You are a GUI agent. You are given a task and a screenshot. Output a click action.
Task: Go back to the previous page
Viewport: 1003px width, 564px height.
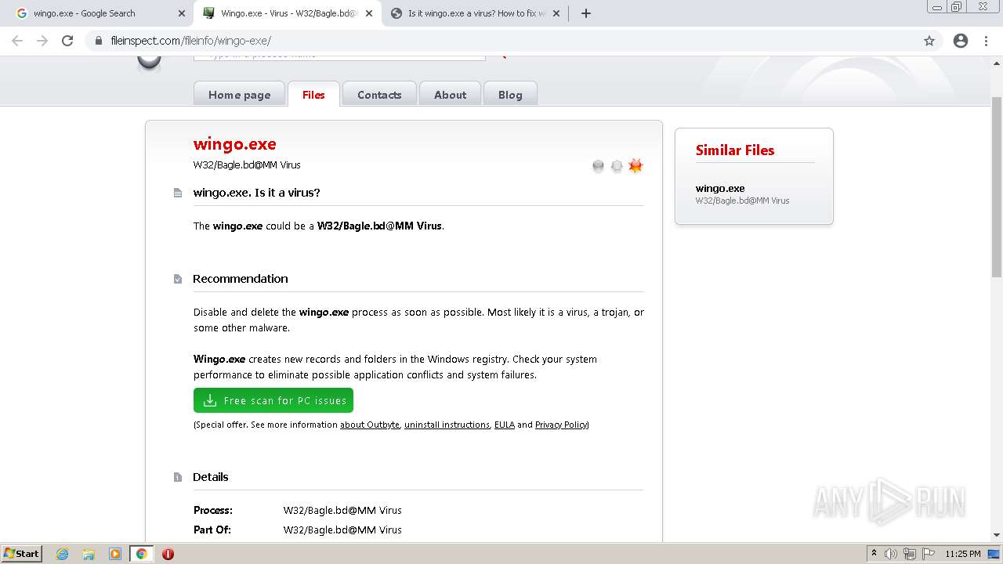pos(17,41)
